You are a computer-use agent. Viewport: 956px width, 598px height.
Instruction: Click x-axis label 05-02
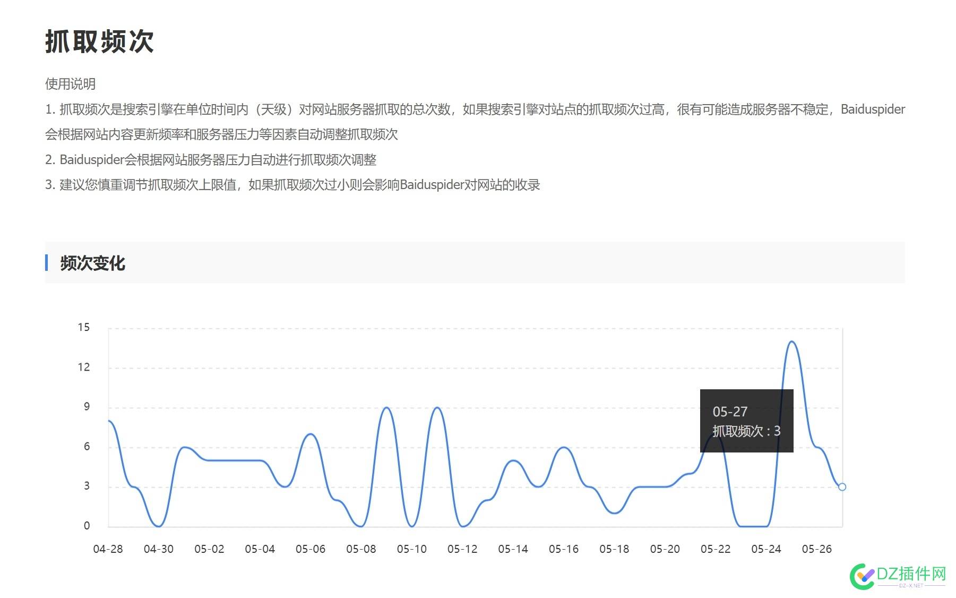coord(209,549)
